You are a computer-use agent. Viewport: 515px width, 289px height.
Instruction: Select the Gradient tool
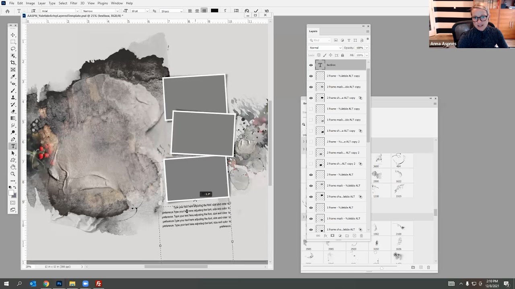point(13,118)
